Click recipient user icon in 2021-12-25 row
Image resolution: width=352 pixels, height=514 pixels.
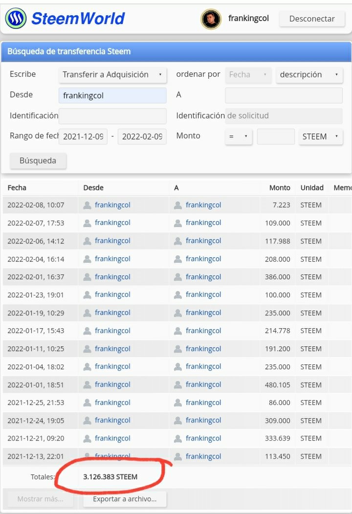tap(178, 403)
